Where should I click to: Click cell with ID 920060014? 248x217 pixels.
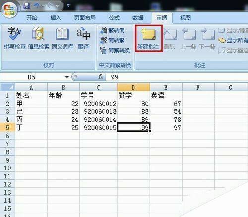pyautogui.click(x=99, y=119)
